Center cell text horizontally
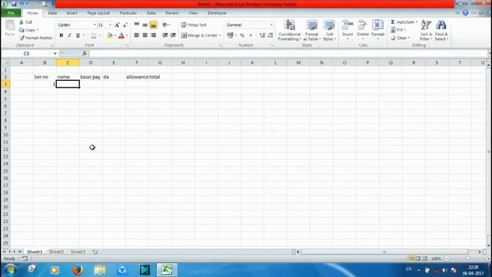 click(x=145, y=35)
